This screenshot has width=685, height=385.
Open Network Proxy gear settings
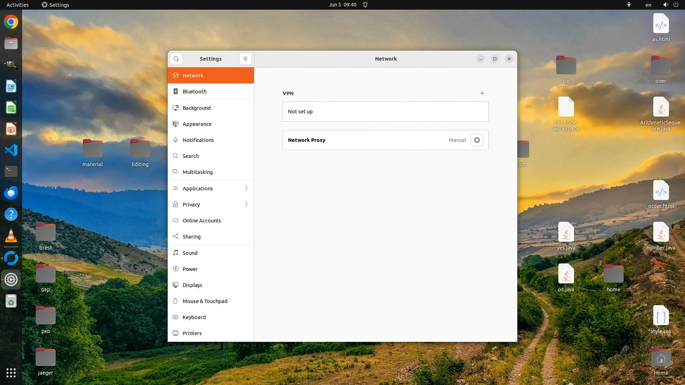[477, 140]
